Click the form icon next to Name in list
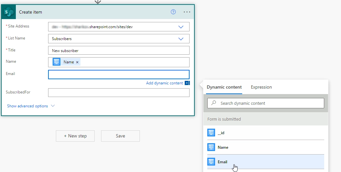Screen dimensions: 341x172 (211, 147)
